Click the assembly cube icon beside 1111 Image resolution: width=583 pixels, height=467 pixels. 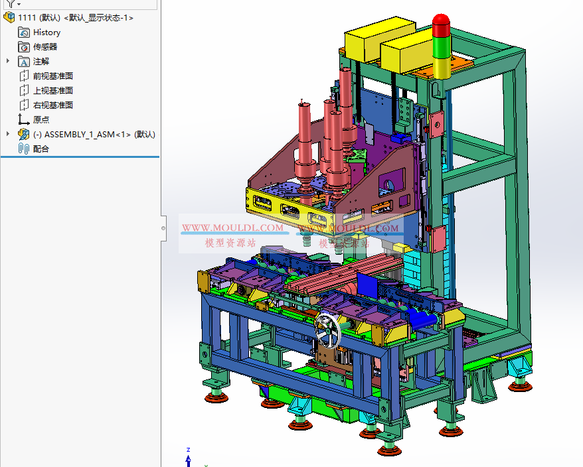click(9, 17)
